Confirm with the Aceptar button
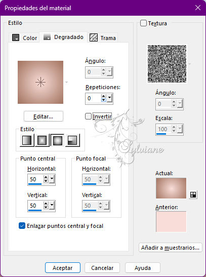The width and height of the screenshot is (206, 277). pos(63,268)
